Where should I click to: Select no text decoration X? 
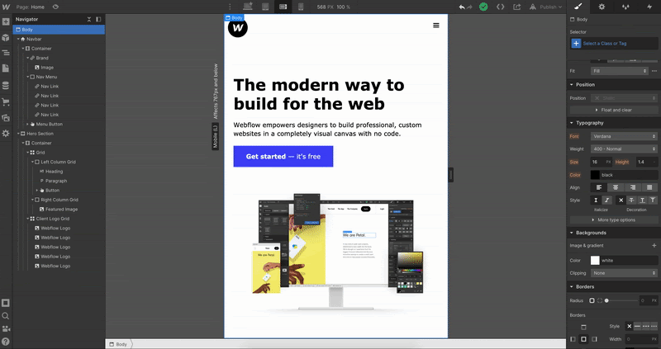(x=621, y=200)
